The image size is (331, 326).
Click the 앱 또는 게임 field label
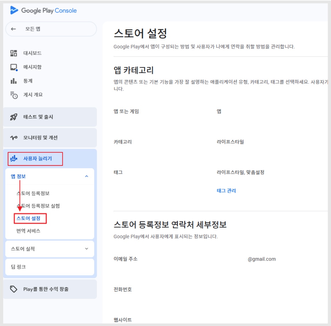tap(126, 111)
